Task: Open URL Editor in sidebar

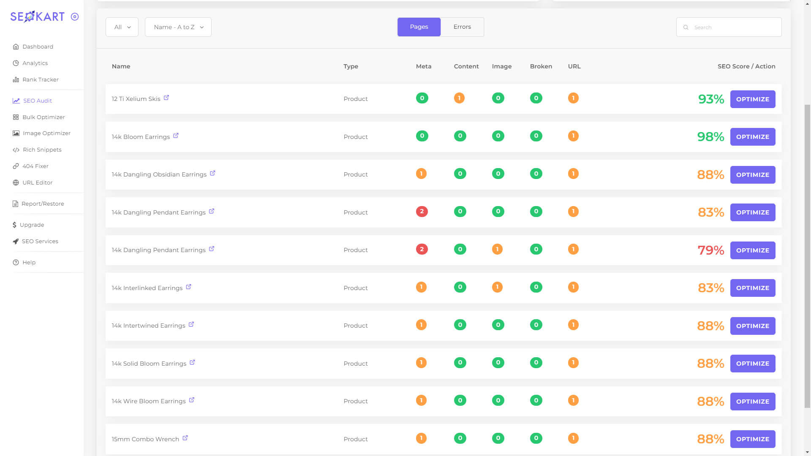Action: pos(37,182)
